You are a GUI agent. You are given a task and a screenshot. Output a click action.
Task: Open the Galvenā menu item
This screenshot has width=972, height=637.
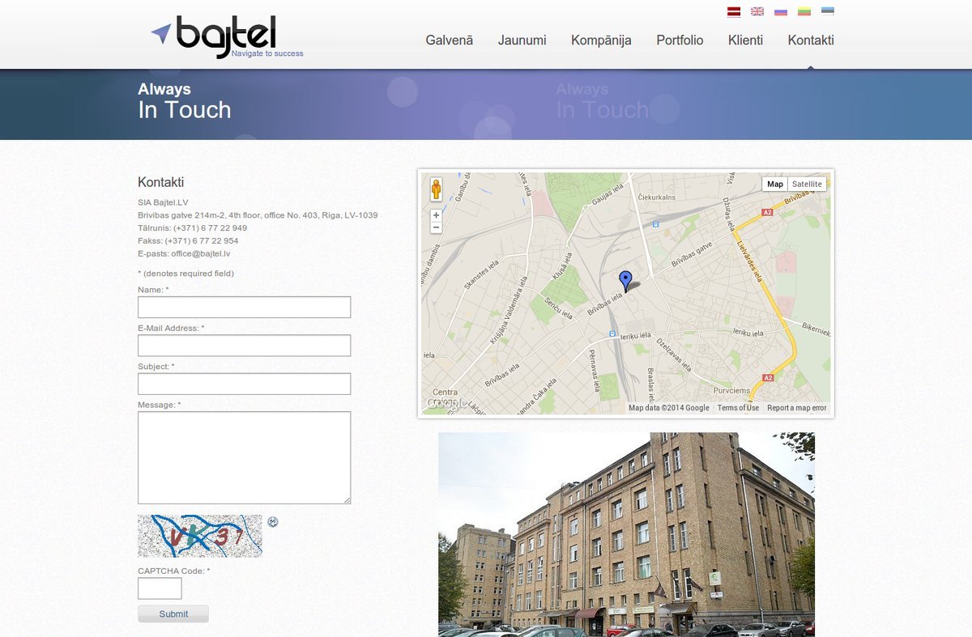click(450, 40)
